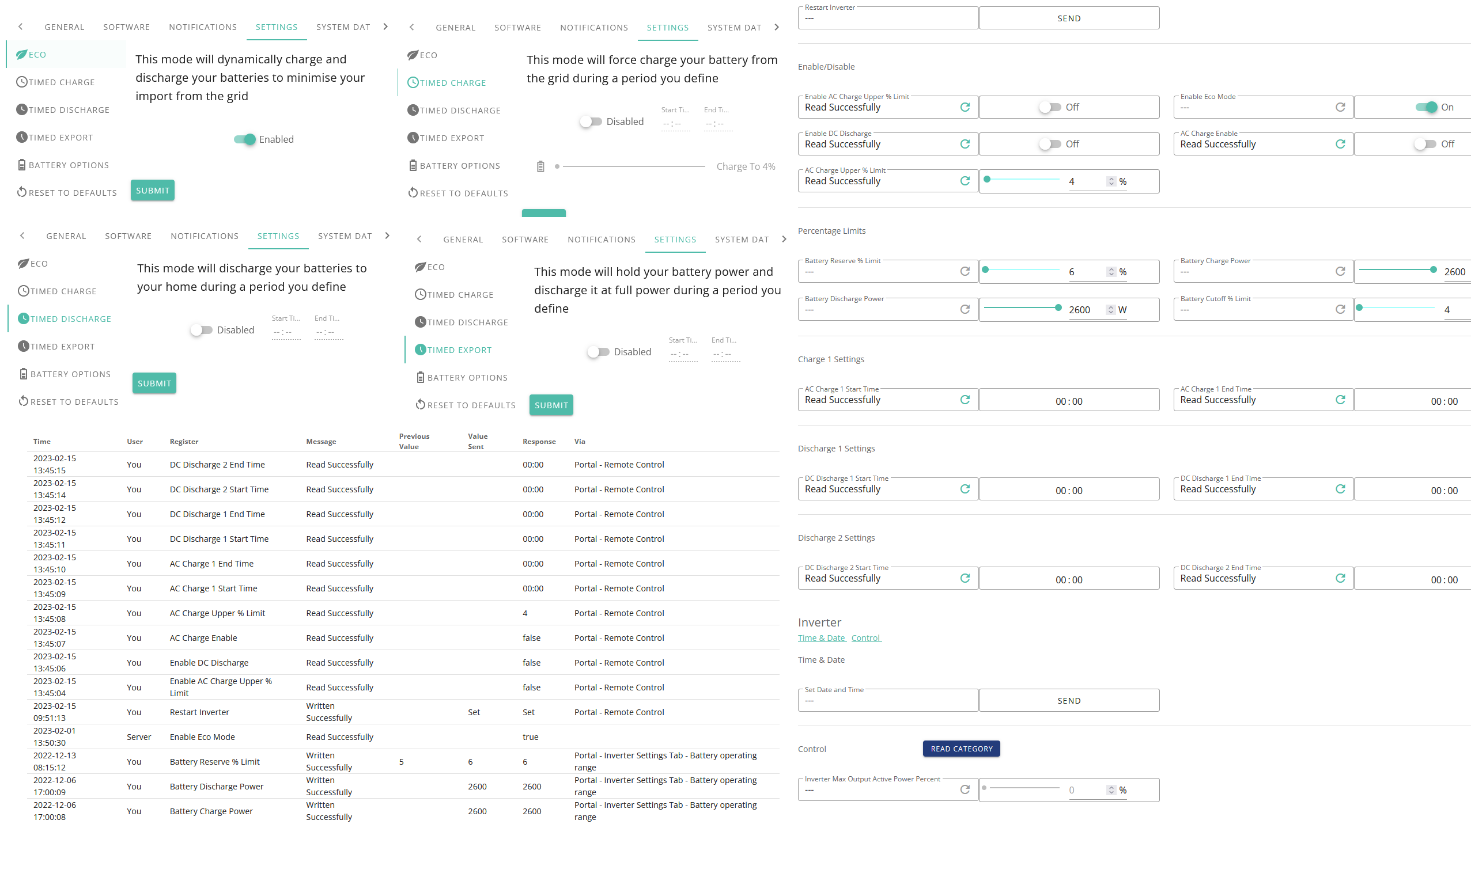Click refresh icon for AC Charge 1 Start Time
The height and width of the screenshot is (881, 1471).
(965, 400)
